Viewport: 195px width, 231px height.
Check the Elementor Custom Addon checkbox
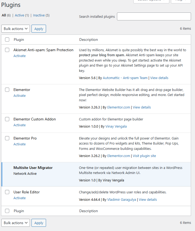pos(7,119)
